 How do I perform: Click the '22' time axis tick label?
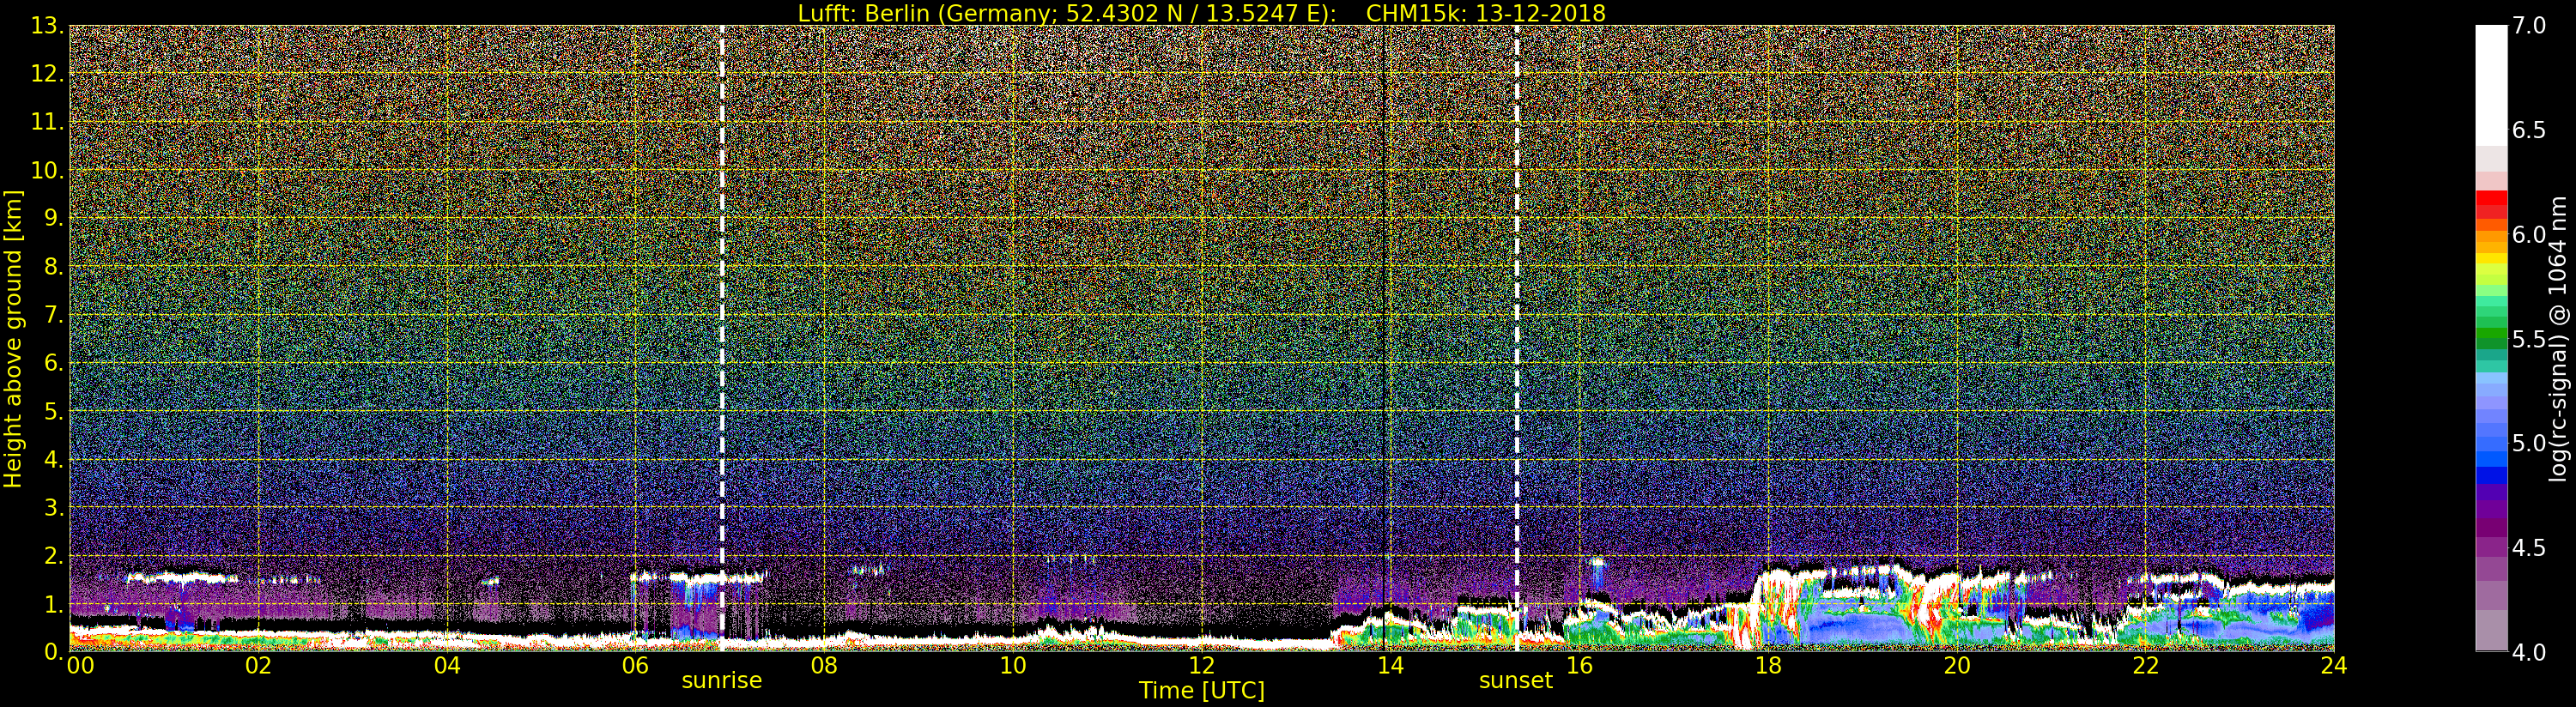click(x=2145, y=665)
